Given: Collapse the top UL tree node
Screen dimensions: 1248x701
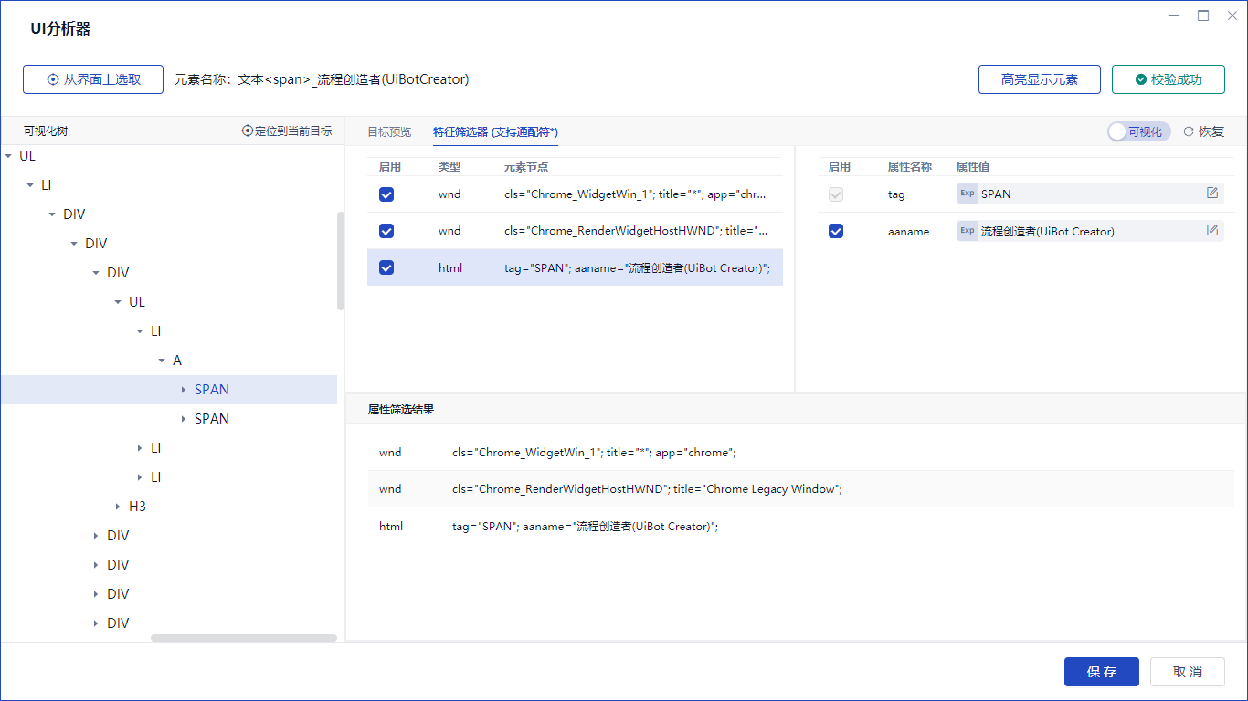Looking at the screenshot, I should coord(8,156).
